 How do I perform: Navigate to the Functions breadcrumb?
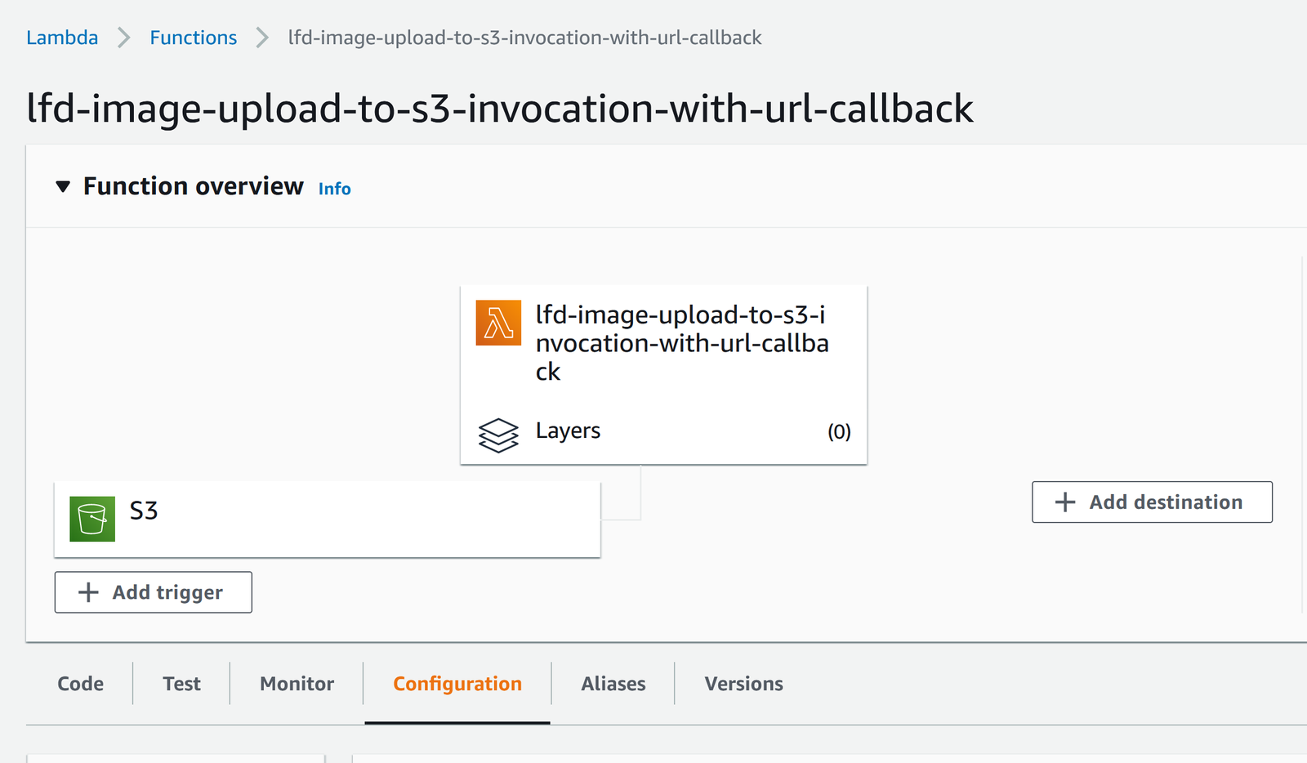pyautogui.click(x=194, y=38)
